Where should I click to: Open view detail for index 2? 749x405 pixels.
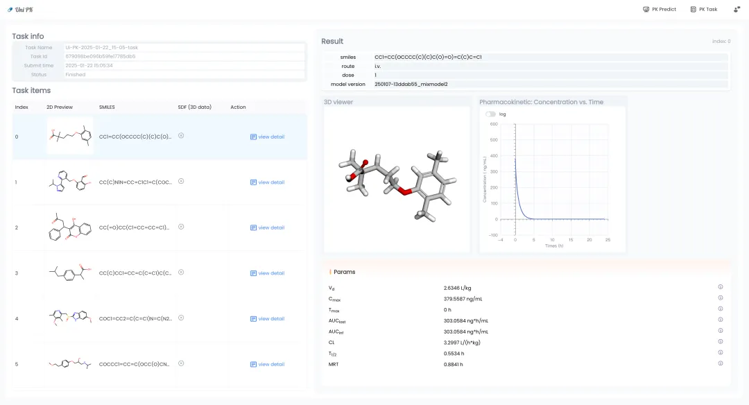(x=267, y=227)
